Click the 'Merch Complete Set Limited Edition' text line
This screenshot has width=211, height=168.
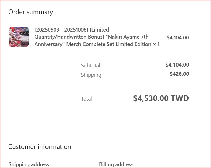pos(109,44)
